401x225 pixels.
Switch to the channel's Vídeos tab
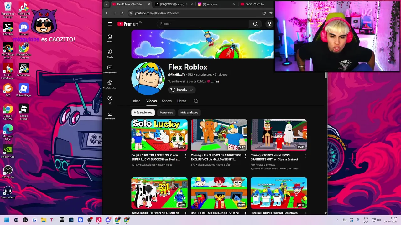click(x=151, y=101)
